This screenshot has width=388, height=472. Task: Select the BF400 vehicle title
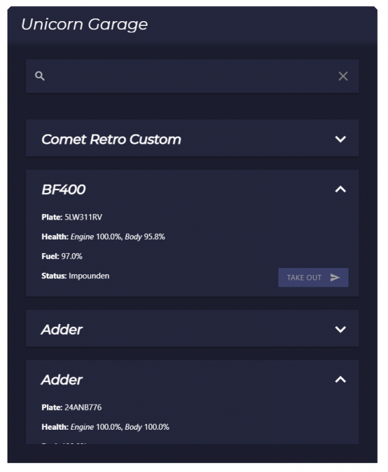[x=63, y=190]
